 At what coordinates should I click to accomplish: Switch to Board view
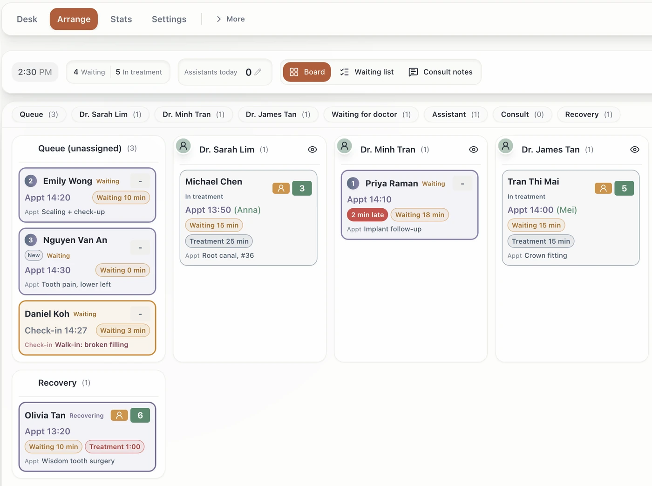point(307,72)
